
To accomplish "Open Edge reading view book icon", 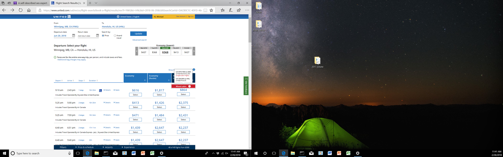I will coord(205,10).
